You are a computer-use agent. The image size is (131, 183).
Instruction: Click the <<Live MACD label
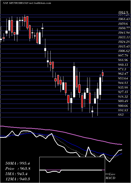pyautogui.click(x=110, y=176)
